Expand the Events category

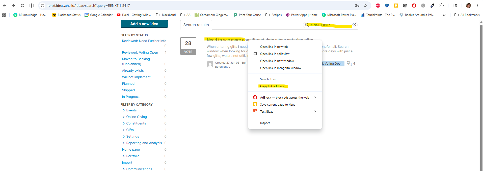click(124, 110)
